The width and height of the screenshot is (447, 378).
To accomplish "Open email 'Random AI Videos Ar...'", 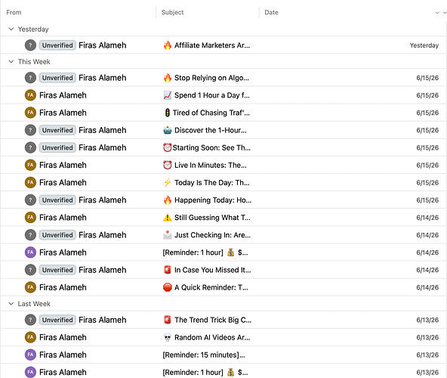I will tap(223, 337).
